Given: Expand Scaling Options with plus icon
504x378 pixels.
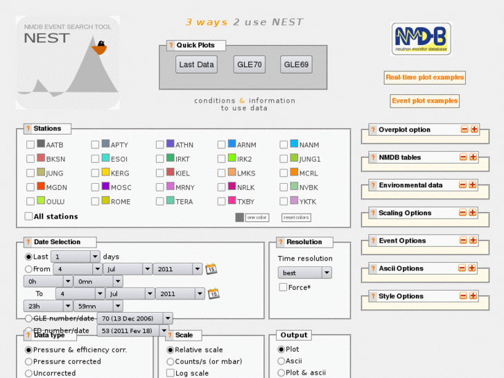Looking at the screenshot, I should tap(473, 212).
